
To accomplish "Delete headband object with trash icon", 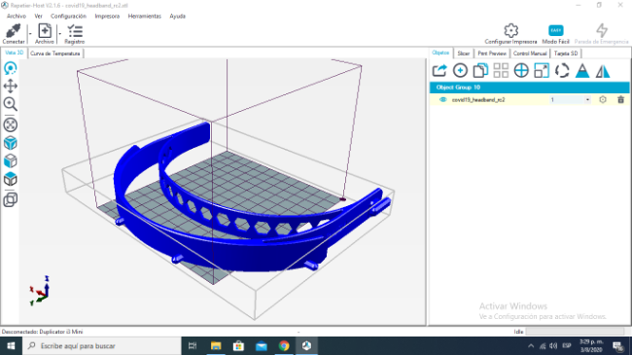I will [x=620, y=99].
